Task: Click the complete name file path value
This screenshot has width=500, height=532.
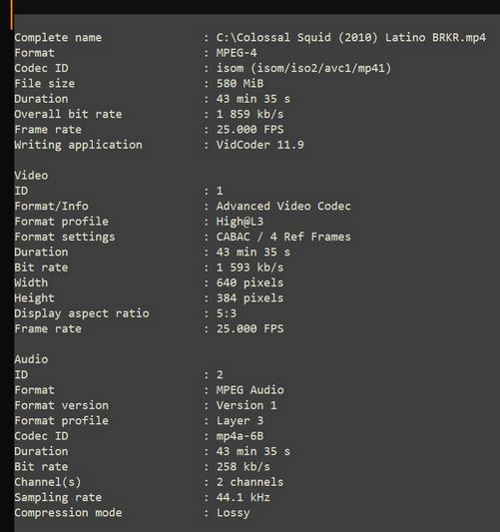Action: coord(351,37)
